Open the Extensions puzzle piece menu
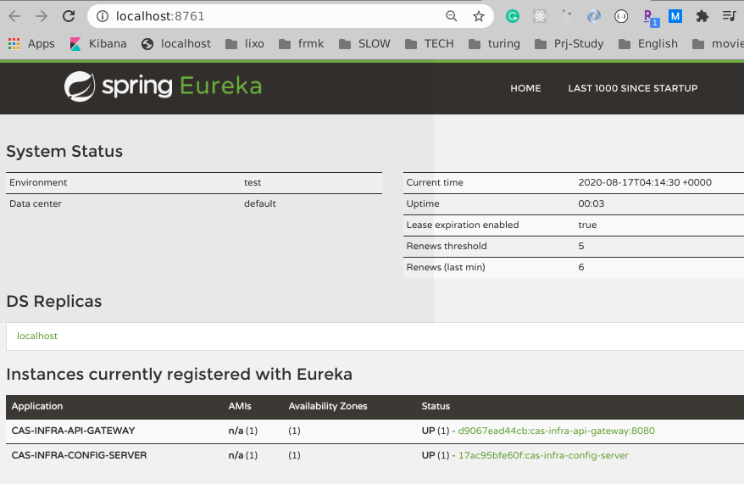This screenshot has height=484, width=744. [702, 17]
